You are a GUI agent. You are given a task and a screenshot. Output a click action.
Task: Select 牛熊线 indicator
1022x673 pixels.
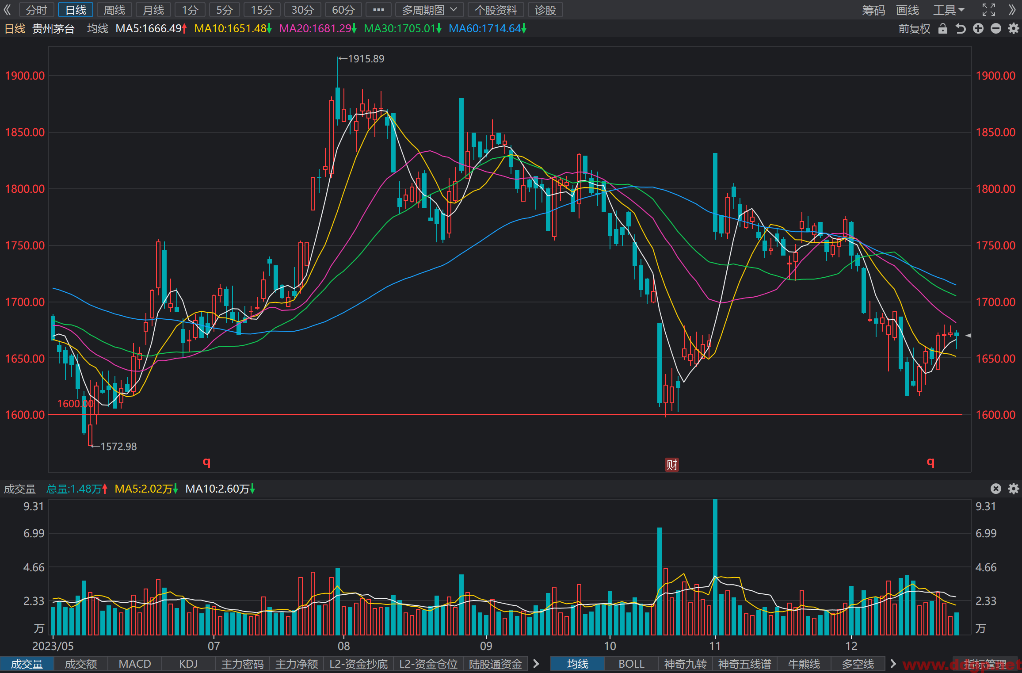pos(804,664)
